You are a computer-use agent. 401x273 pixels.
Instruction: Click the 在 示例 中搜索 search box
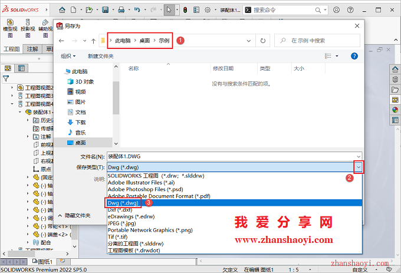pos(317,41)
